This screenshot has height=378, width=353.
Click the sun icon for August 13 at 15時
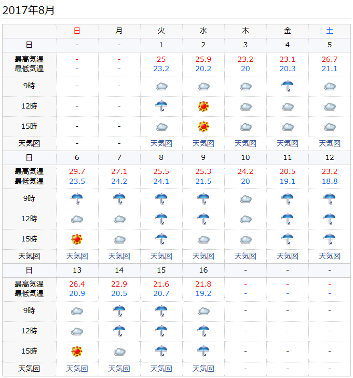[77, 351]
